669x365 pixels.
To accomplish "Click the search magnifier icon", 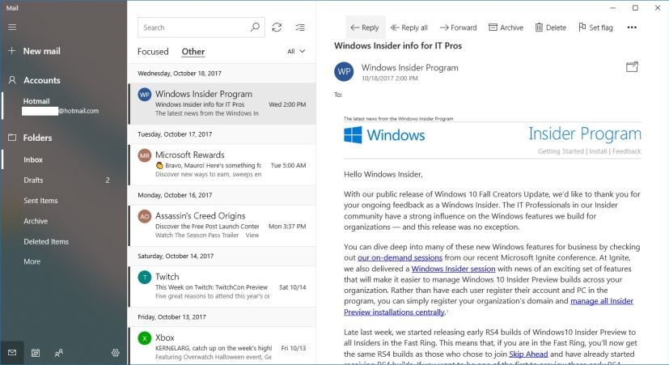I will [x=255, y=28].
